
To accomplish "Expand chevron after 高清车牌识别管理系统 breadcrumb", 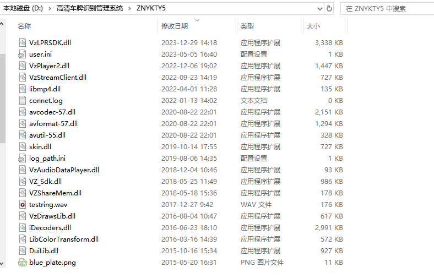I will click(129, 9).
